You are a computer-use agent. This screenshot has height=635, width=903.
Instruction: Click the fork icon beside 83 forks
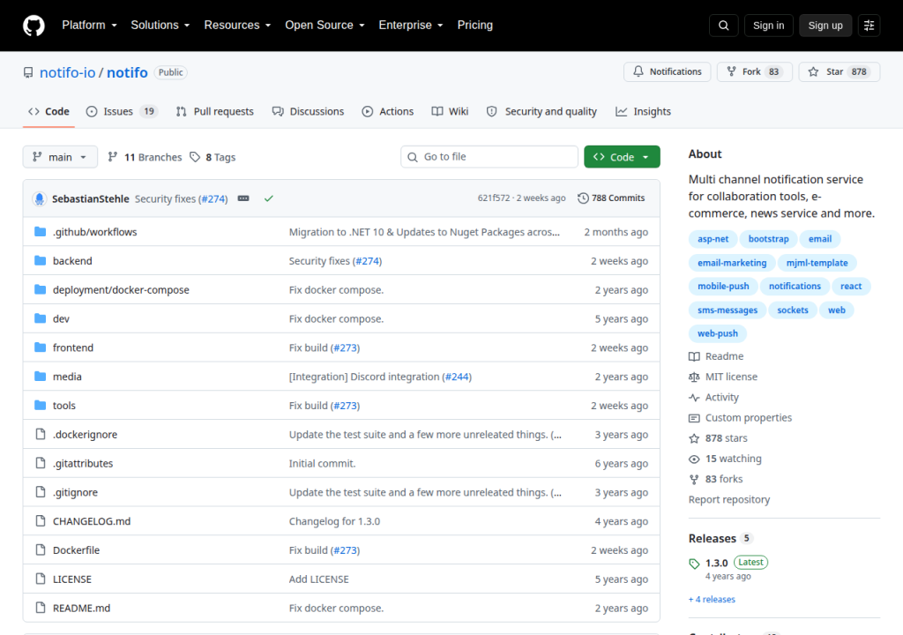pyautogui.click(x=694, y=480)
